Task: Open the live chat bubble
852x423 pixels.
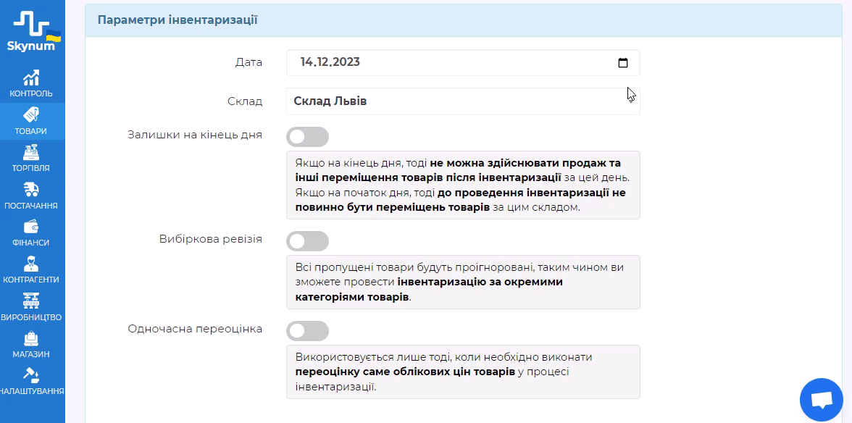Action: (821, 400)
